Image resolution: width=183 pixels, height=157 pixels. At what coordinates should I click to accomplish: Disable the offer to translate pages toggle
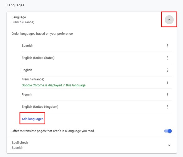click(168, 131)
